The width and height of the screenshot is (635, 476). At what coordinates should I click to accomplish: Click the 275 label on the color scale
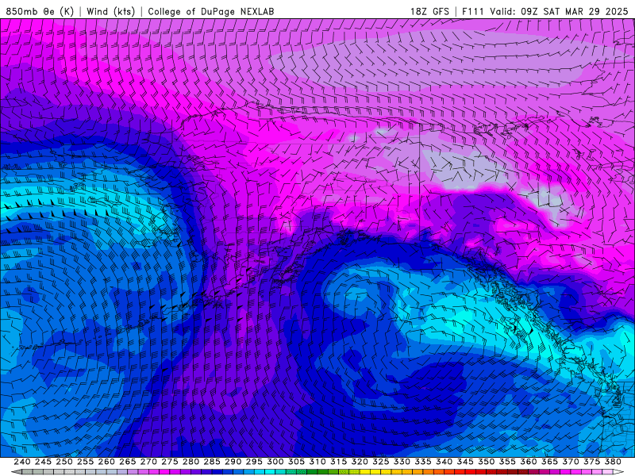coord(170,462)
